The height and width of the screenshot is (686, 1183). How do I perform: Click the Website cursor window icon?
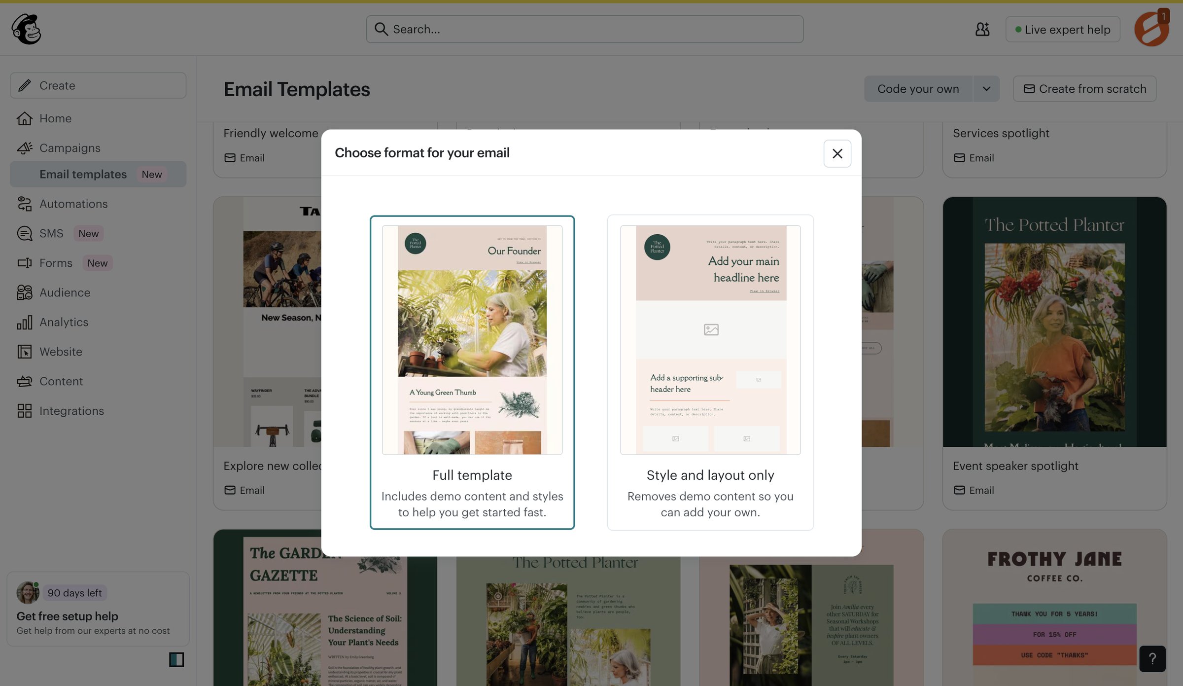click(x=25, y=352)
